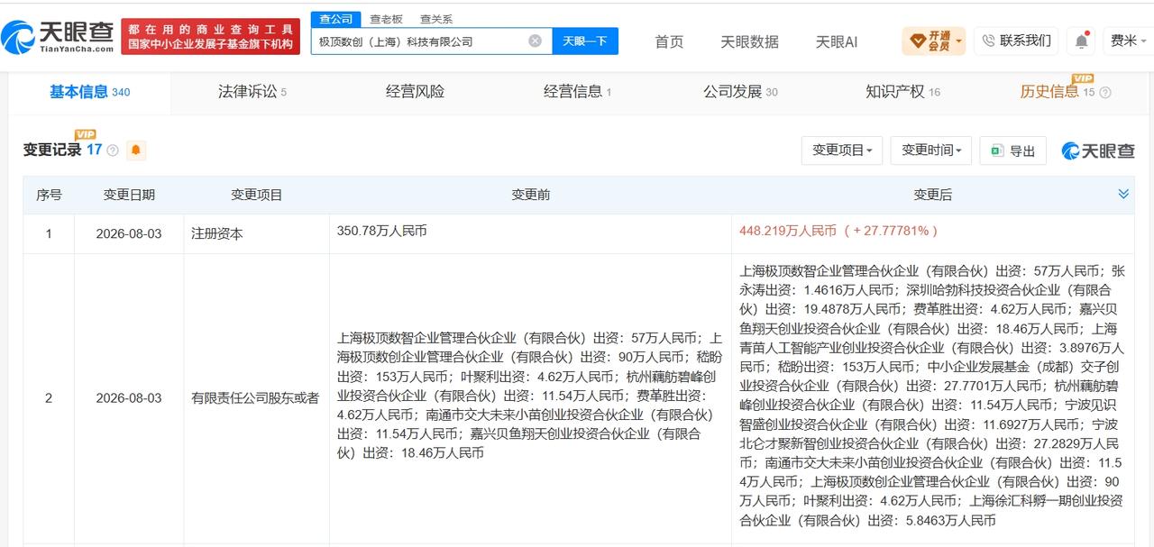Click the 变更记录 section title
The width and height of the screenshot is (1154, 547).
coord(52,150)
